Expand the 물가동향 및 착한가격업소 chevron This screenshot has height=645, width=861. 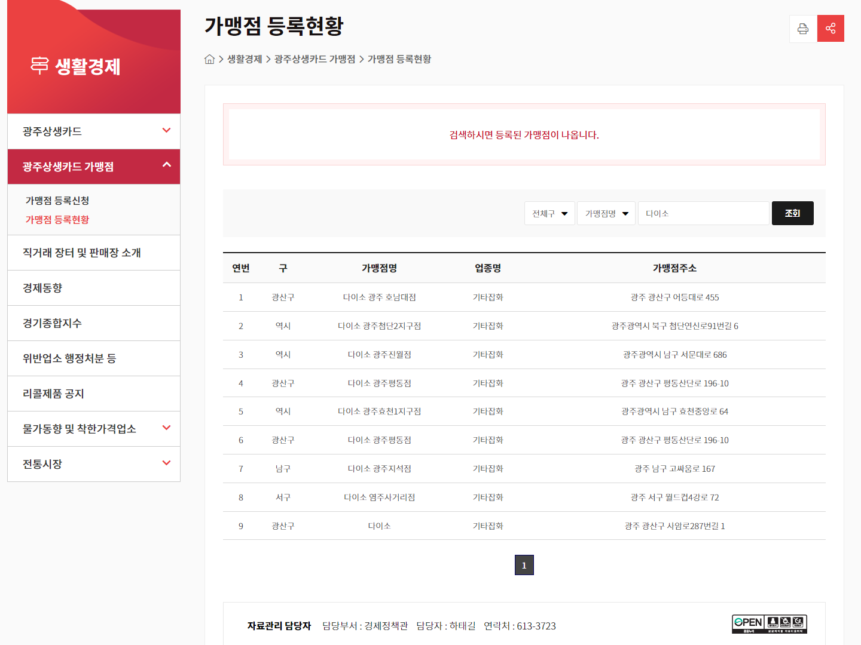(166, 428)
